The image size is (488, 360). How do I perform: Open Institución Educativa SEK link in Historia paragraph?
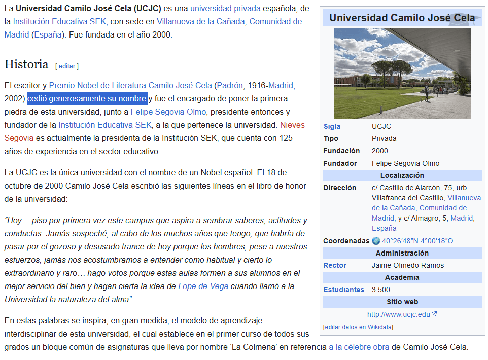(105, 125)
